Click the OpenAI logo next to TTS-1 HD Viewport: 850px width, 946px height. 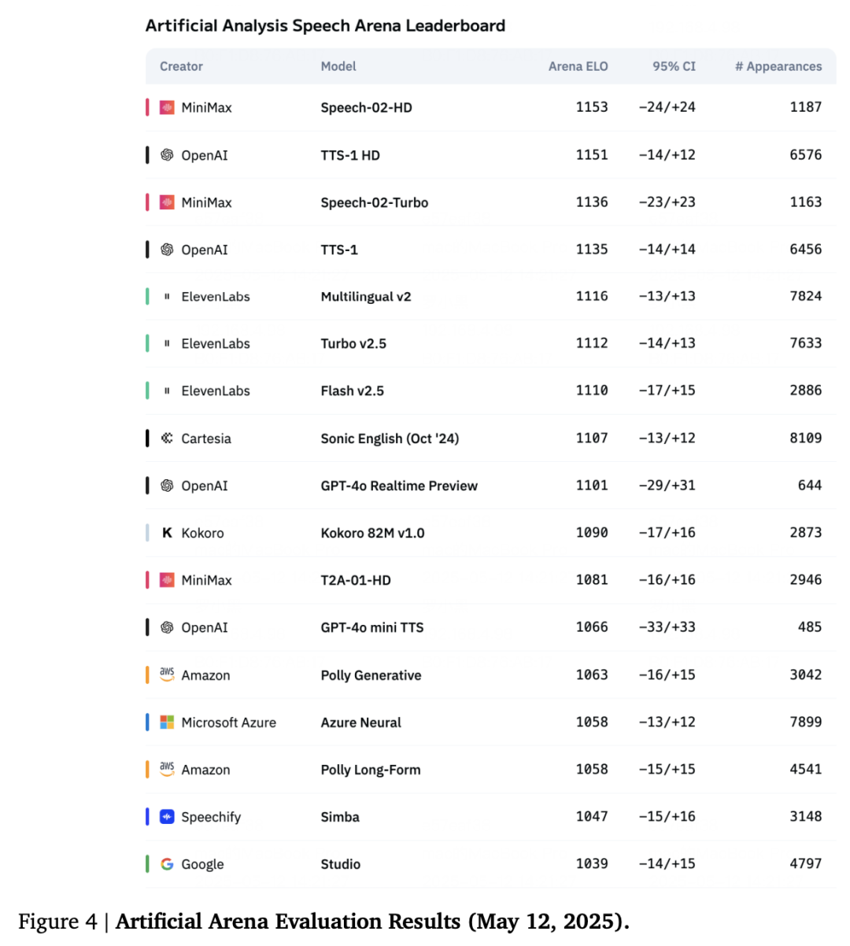coord(167,155)
